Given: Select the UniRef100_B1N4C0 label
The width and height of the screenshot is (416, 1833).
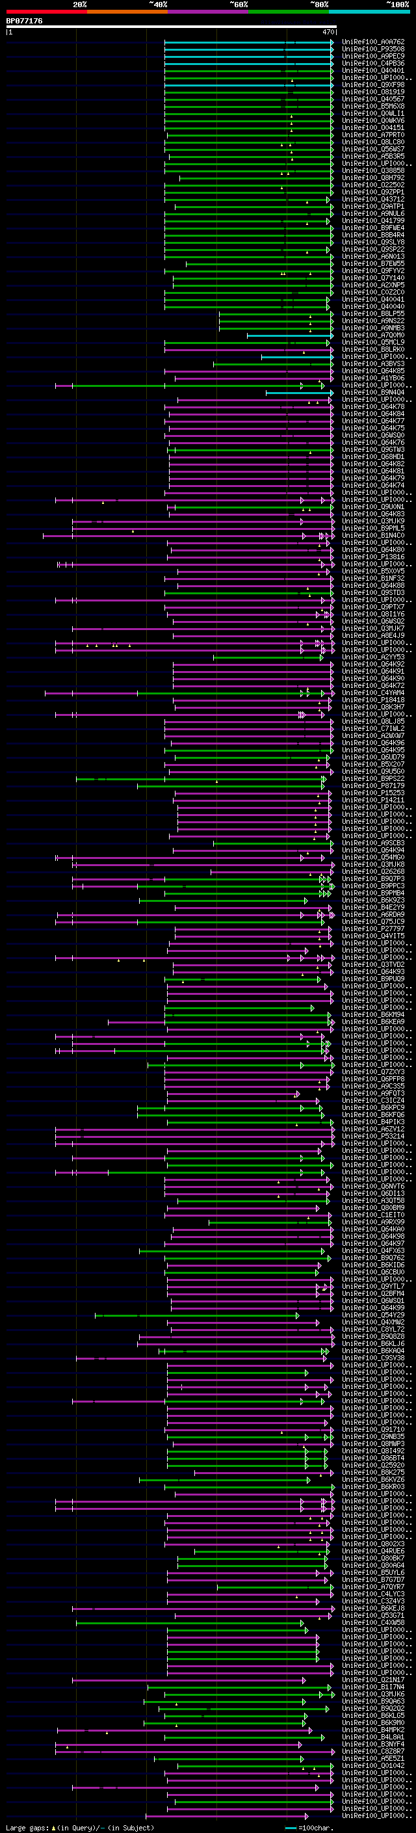Looking at the screenshot, I should (x=373, y=535).
